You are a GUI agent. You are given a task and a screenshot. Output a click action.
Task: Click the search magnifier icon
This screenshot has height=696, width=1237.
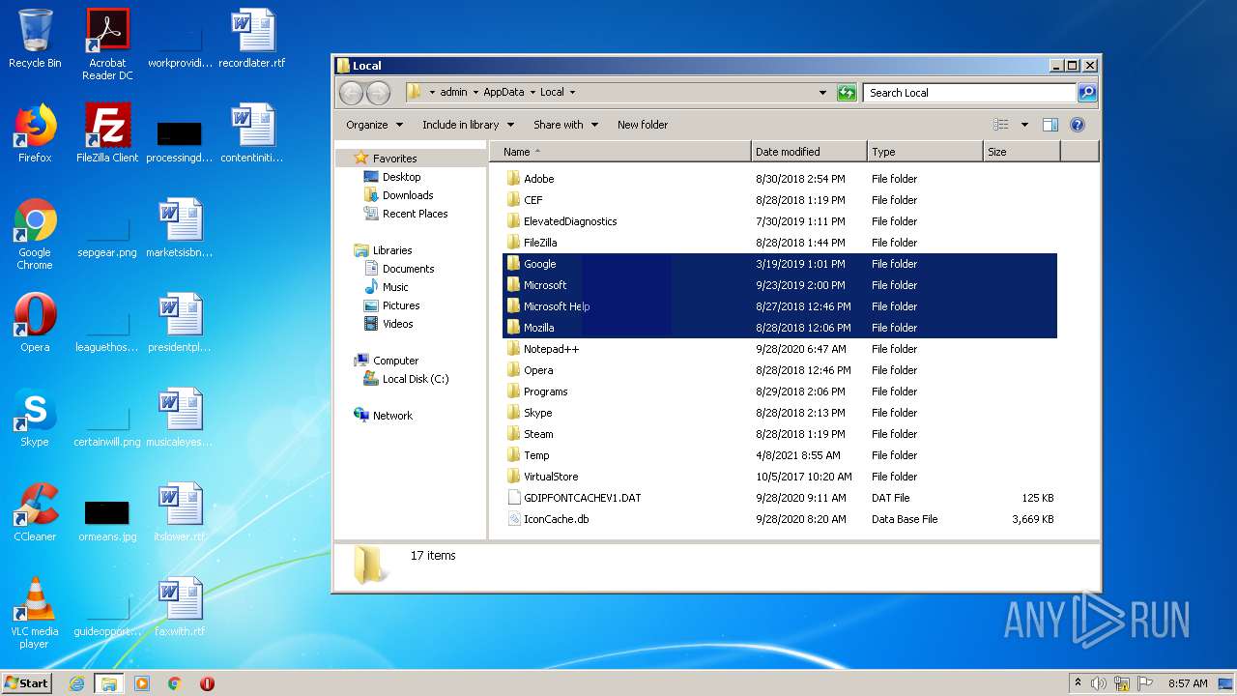(x=1087, y=93)
